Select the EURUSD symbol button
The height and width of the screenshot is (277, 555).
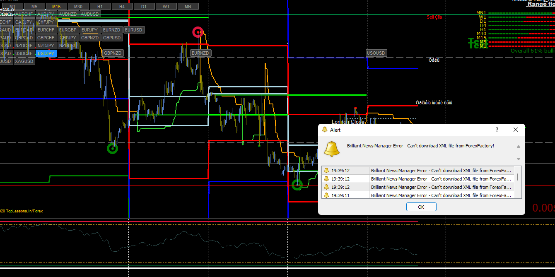pyautogui.click(x=134, y=30)
